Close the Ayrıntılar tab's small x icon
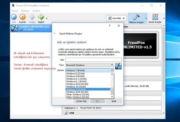 tap(124, 18)
